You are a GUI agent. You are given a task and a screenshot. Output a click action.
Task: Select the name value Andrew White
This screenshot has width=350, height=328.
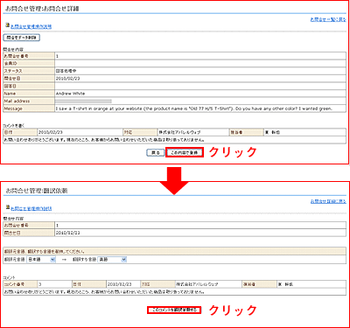coord(70,94)
